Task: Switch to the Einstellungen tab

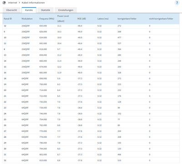Action: coord(66,10)
